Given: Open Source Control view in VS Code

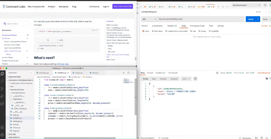Looking at the screenshot, I should pos(2,89).
